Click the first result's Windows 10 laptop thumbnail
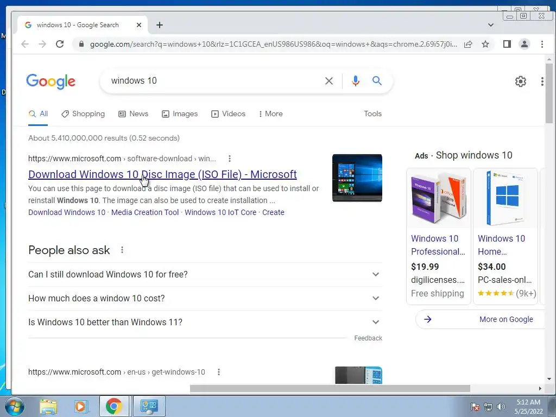This screenshot has width=556, height=417. coord(357,178)
